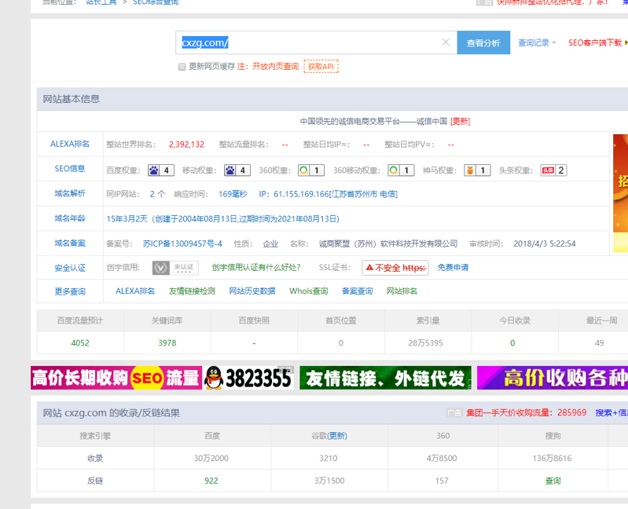Click 更新 link in 谷歌 column header
The width and height of the screenshot is (628, 509).
337,436
